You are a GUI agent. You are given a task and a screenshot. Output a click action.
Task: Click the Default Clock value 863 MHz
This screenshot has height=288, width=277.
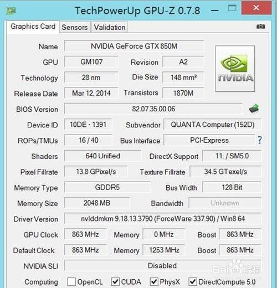tap(85, 250)
